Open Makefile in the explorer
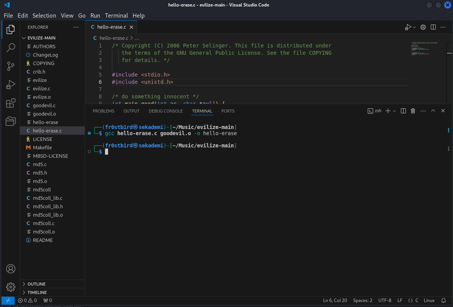The image size is (453, 307). [x=42, y=147]
